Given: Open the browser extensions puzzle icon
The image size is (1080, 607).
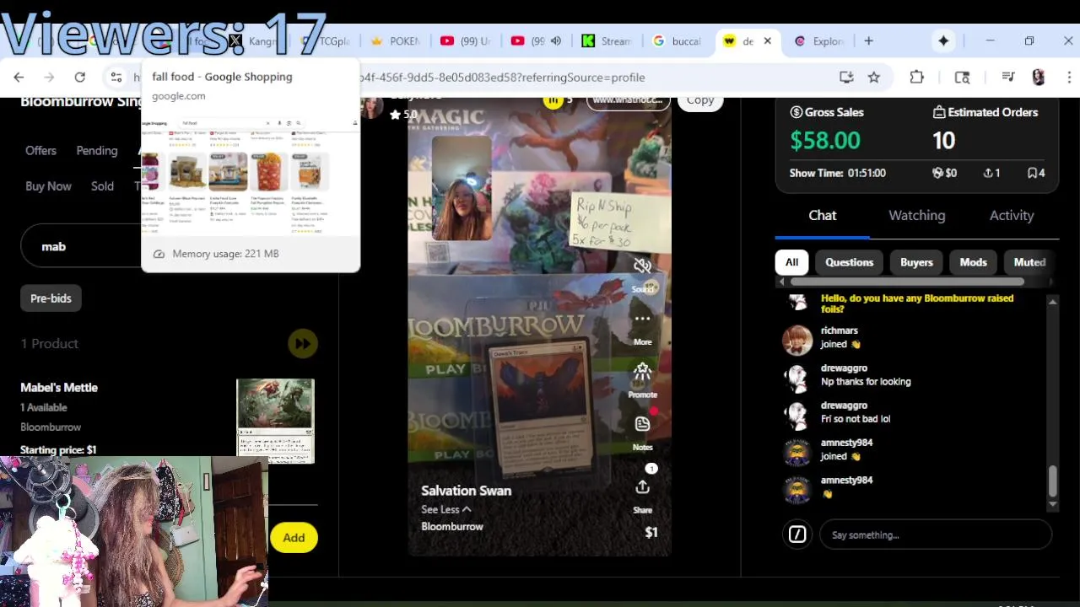Looking at the screenshot, I should coord(917,77).
